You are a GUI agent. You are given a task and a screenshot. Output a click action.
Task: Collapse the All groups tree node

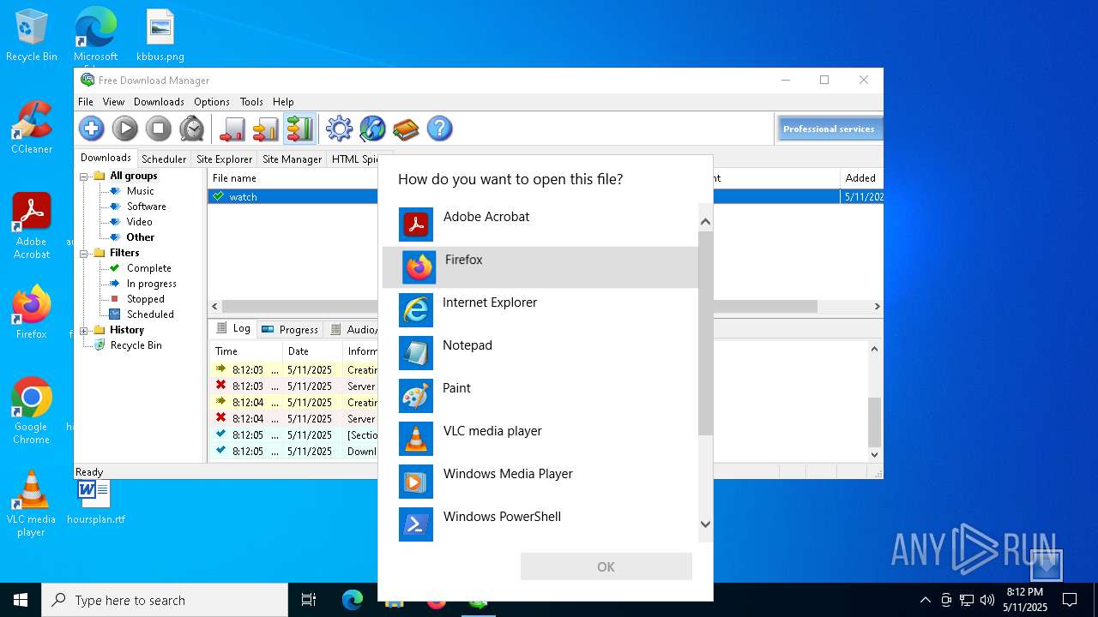(x=85, y=177)
